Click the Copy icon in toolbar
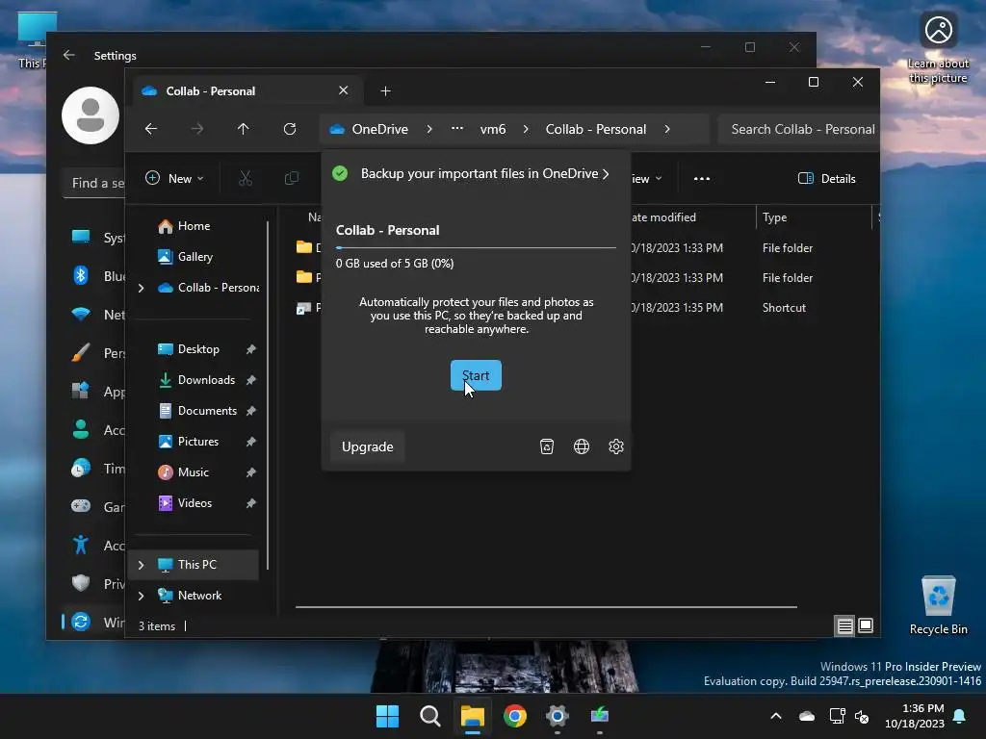Viewport: 986px width, 739px height. point(291,178)
